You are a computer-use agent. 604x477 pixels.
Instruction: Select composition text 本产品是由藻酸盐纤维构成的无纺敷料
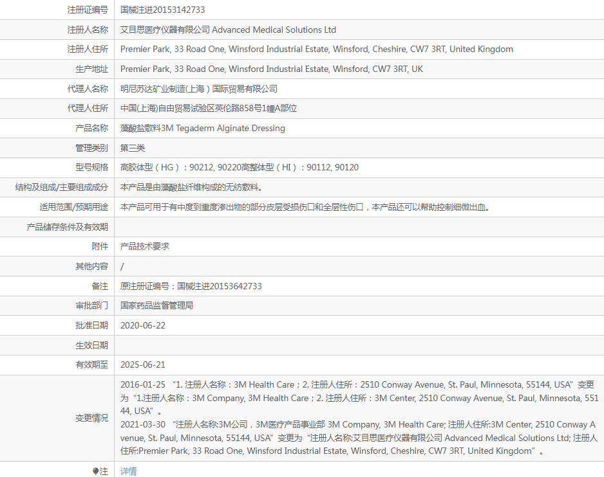coord(191,187)
